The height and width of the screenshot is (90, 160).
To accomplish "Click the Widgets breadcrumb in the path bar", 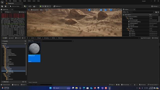I will click(x=39, y=38).
